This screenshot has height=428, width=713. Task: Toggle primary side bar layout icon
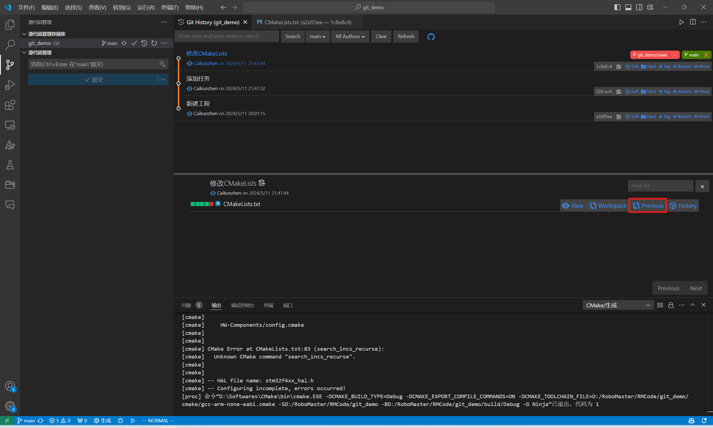pyautogui.click(x=617, y=7)
